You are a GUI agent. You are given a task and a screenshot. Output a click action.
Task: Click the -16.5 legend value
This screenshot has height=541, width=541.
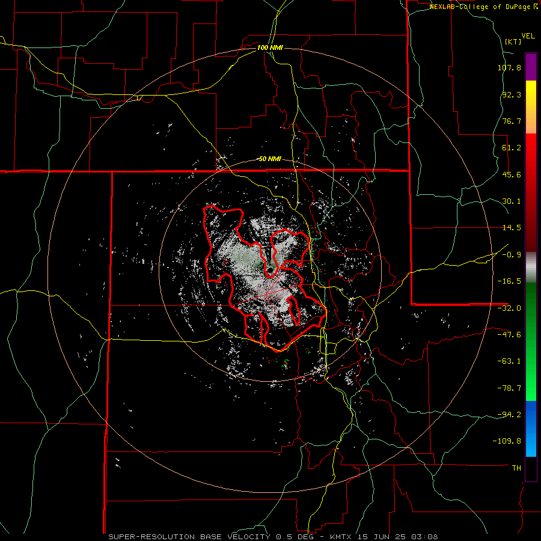click(509, 281)
